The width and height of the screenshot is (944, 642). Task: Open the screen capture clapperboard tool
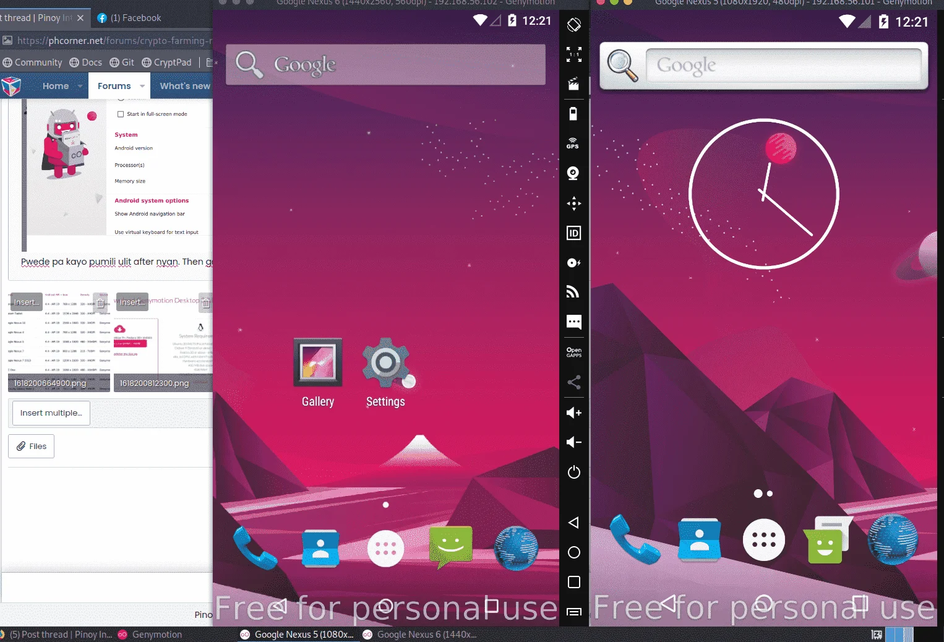574,84
